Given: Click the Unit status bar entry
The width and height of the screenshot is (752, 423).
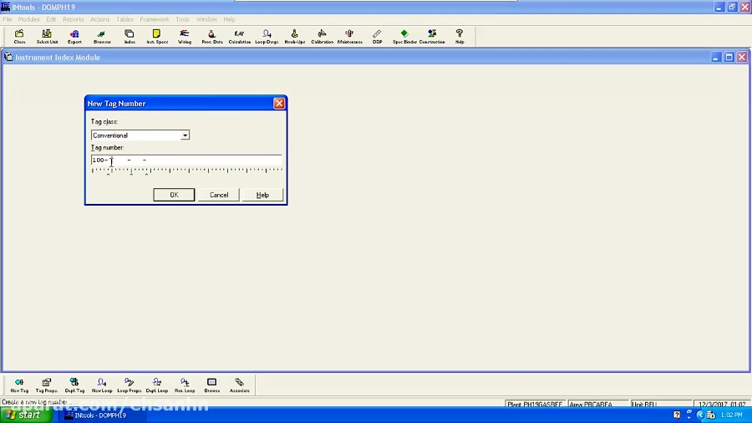Looking at the screenshot, I should [661, 405].
